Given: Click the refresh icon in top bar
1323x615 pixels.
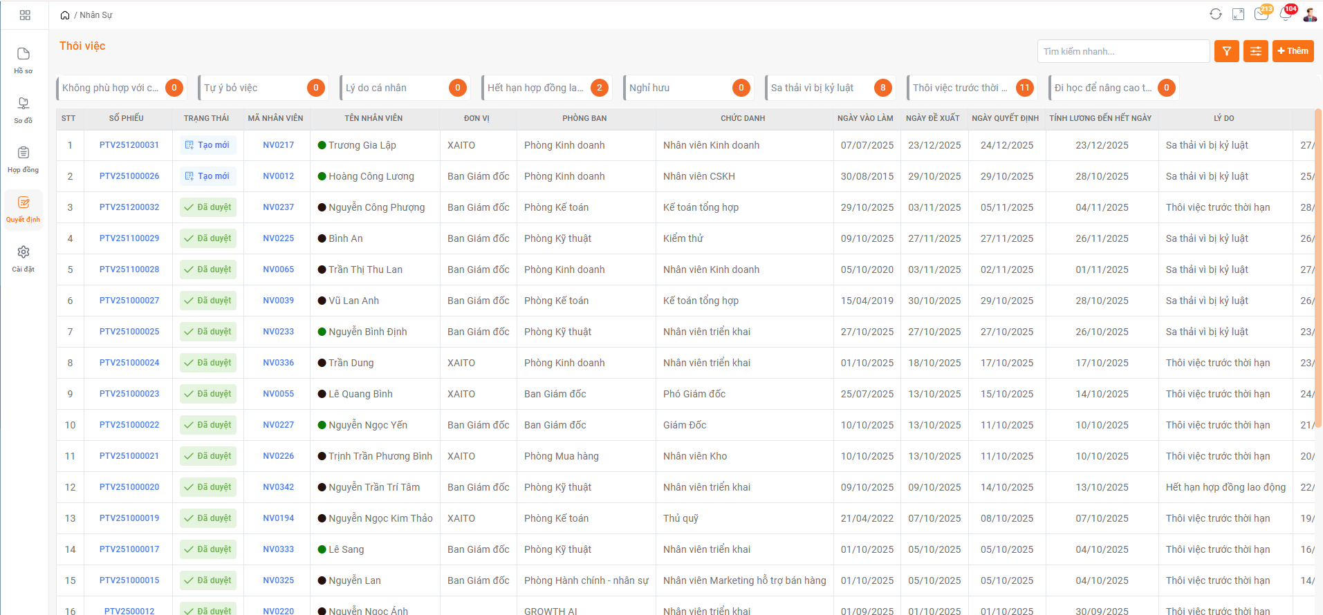Looking at the screenshot, I should pyautogui.click(x=1215, y=15).
